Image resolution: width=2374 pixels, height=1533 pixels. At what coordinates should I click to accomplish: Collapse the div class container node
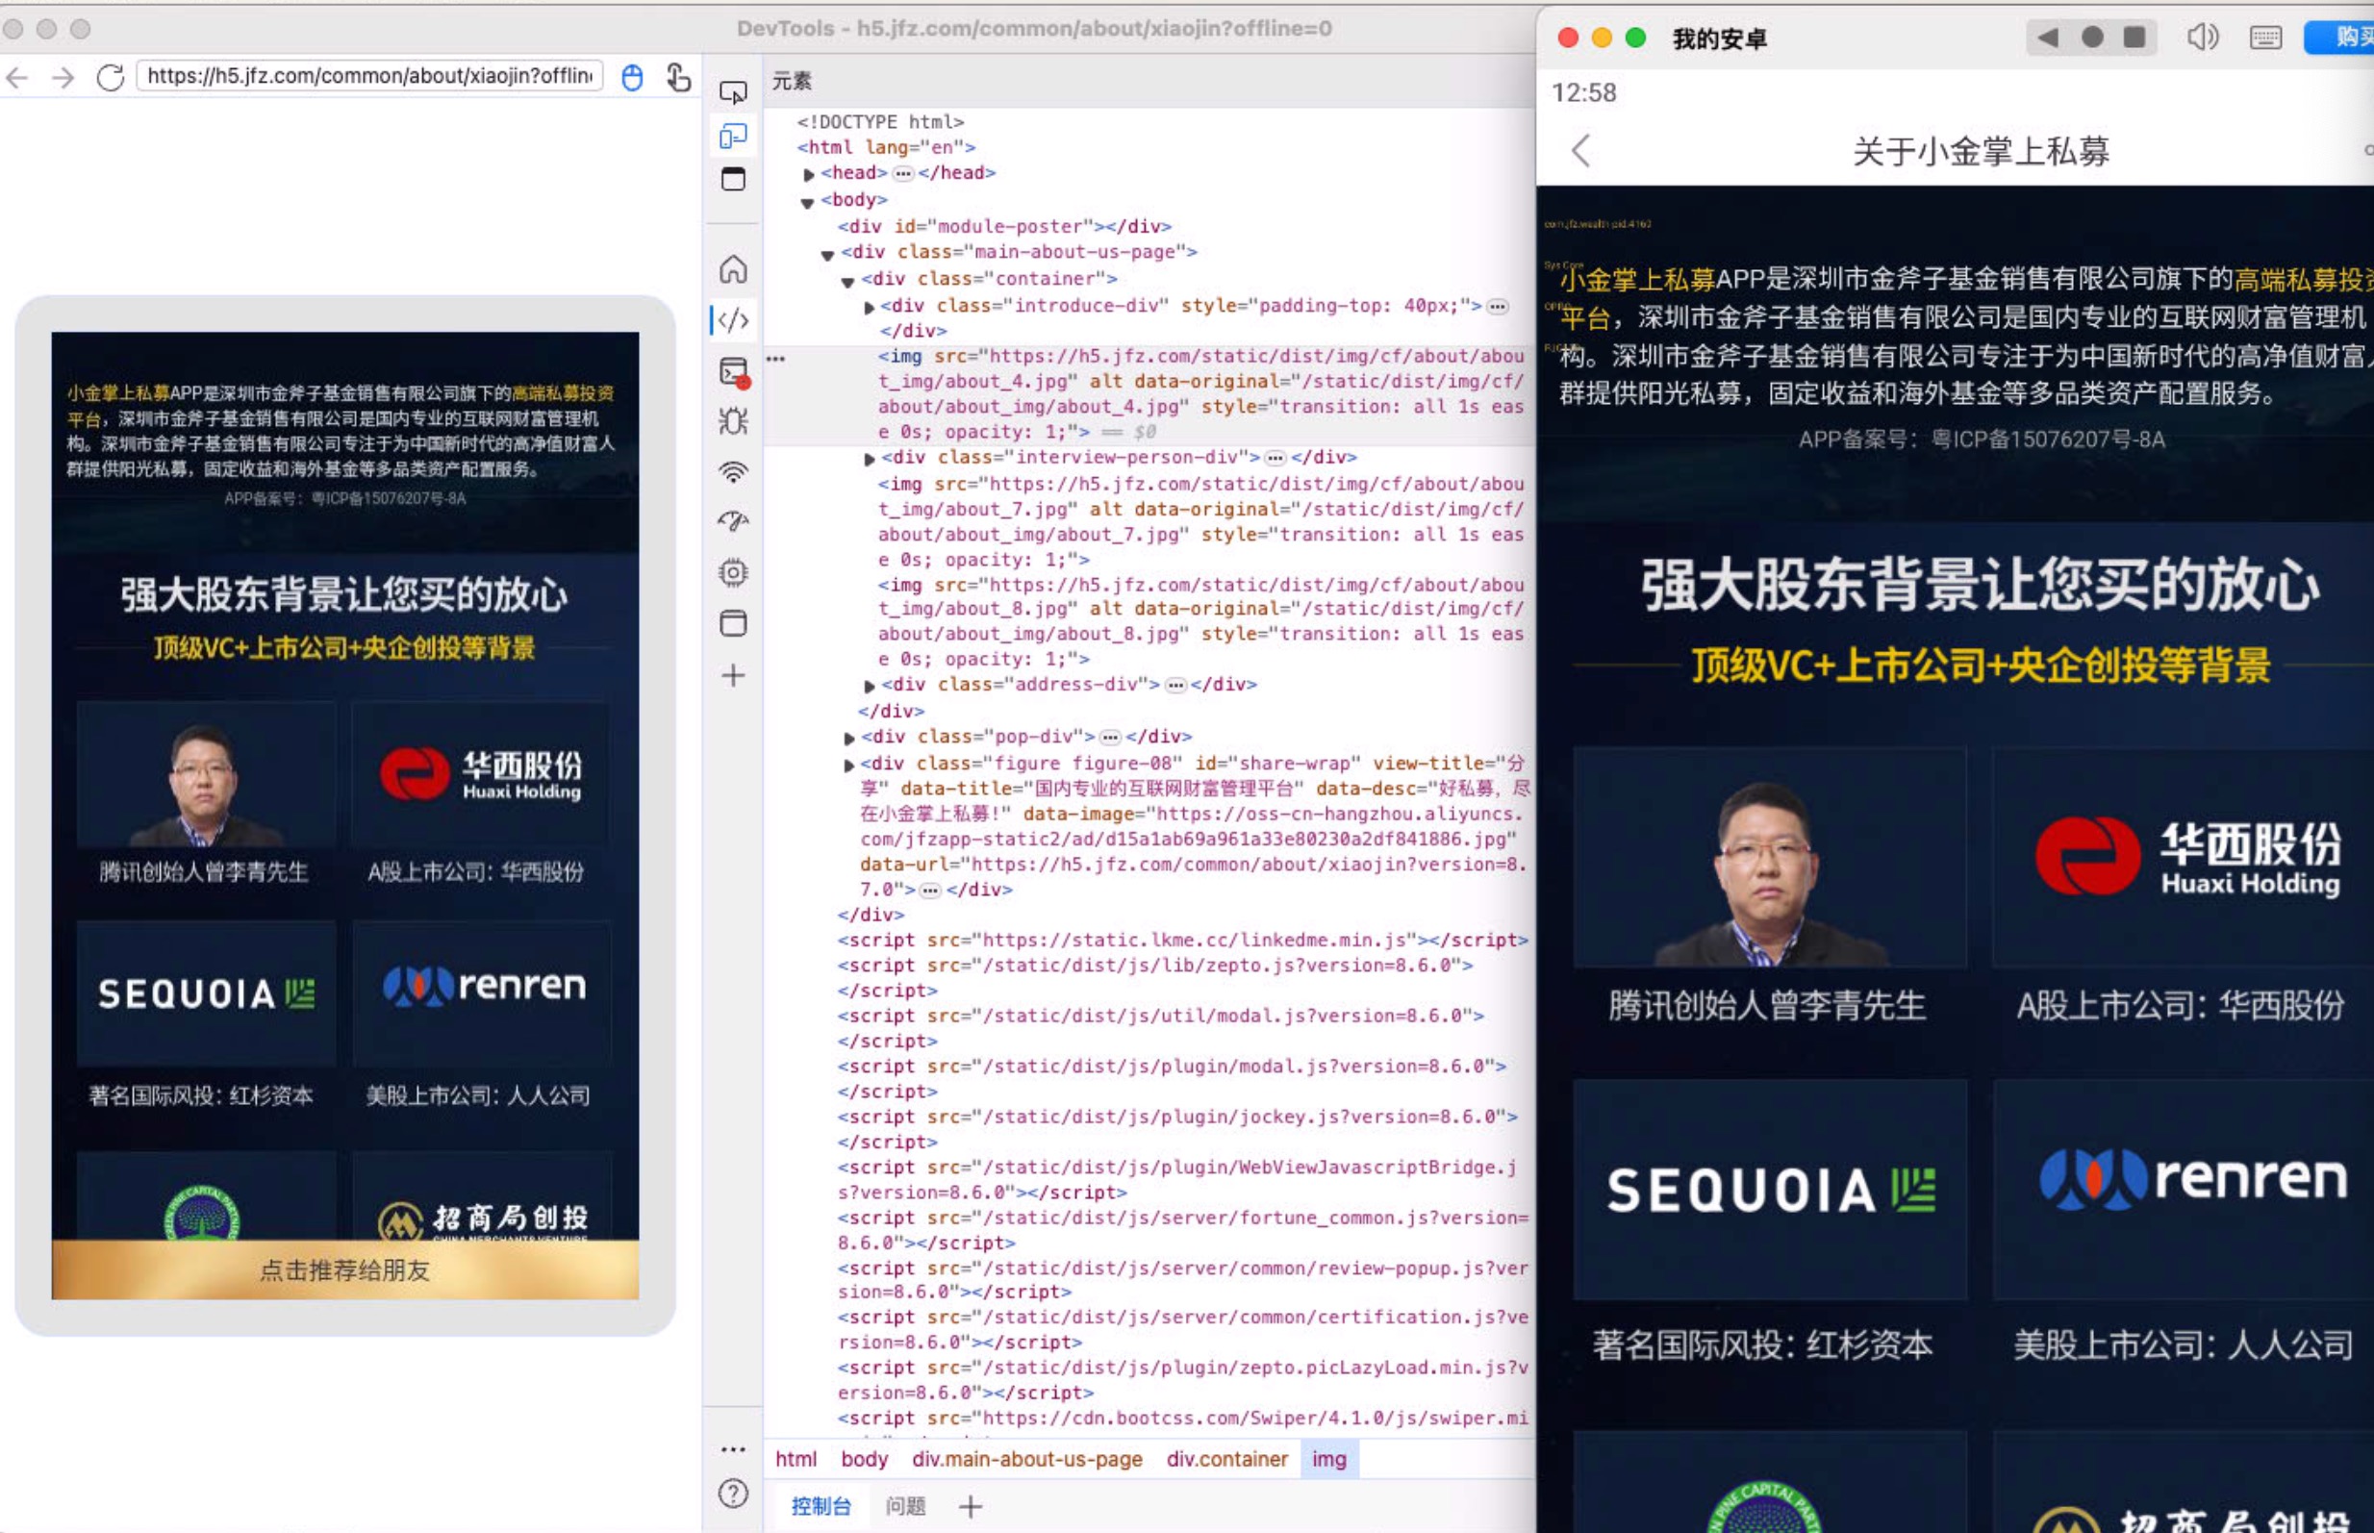click(x=848, y=281)
